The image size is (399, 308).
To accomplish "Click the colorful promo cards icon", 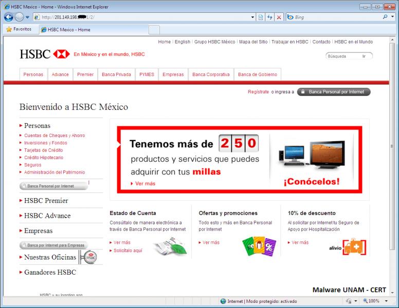I will 259,246.
